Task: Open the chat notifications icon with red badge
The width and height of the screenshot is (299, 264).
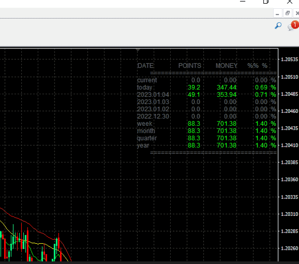Action: coord(293,25)
